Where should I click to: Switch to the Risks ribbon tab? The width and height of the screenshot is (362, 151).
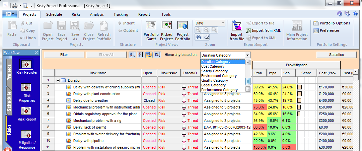point(76,14)
